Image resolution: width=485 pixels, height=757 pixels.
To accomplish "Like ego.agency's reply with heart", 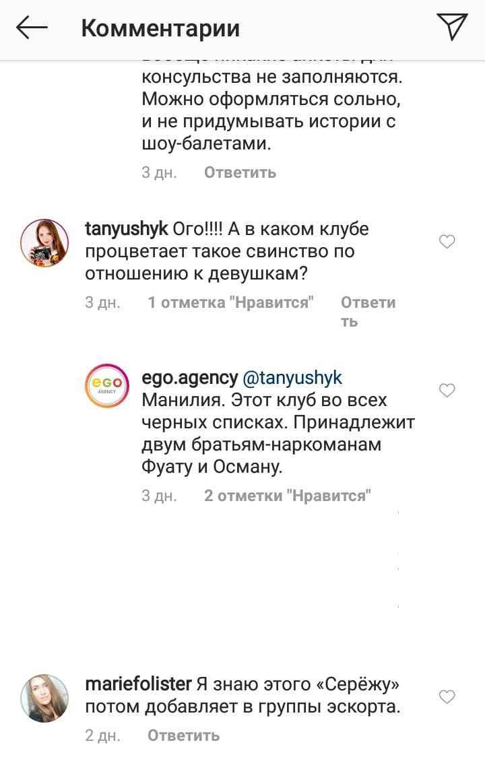I will [447, 391].
